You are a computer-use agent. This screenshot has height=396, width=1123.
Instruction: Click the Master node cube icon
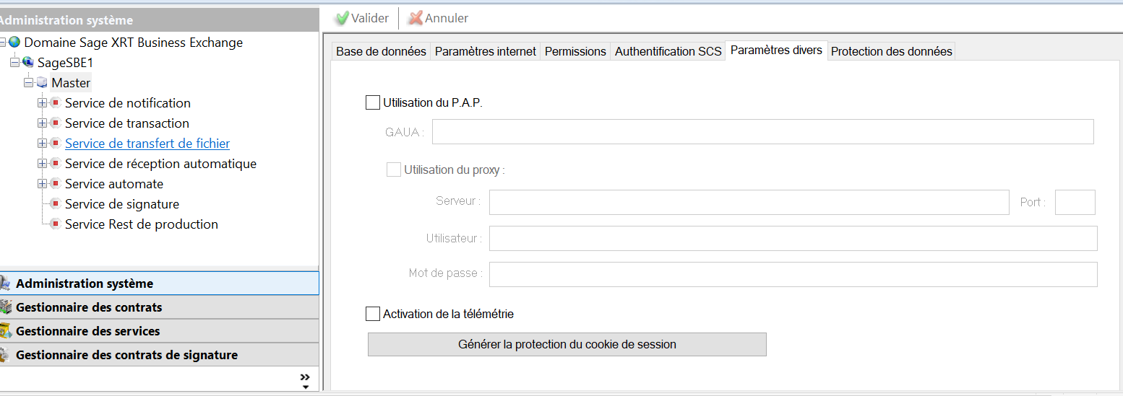[x=42, y=83]
